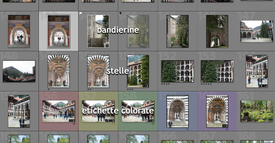Image resolution: width=275 pixels, height=143 pixels.
Task: Click the five-star rating under photo 153
Action: [206, 84]
